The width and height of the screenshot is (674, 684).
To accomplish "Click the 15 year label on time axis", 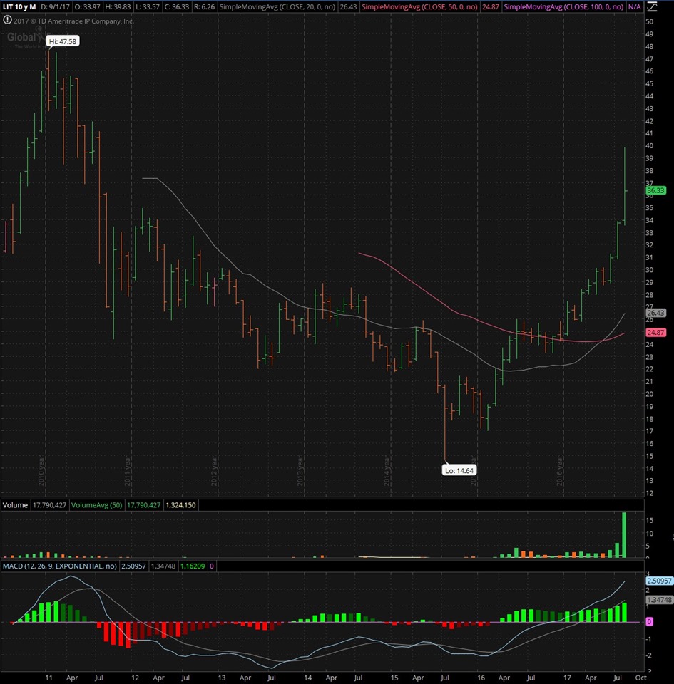I will pyautogui.click(x=394, y=678).
